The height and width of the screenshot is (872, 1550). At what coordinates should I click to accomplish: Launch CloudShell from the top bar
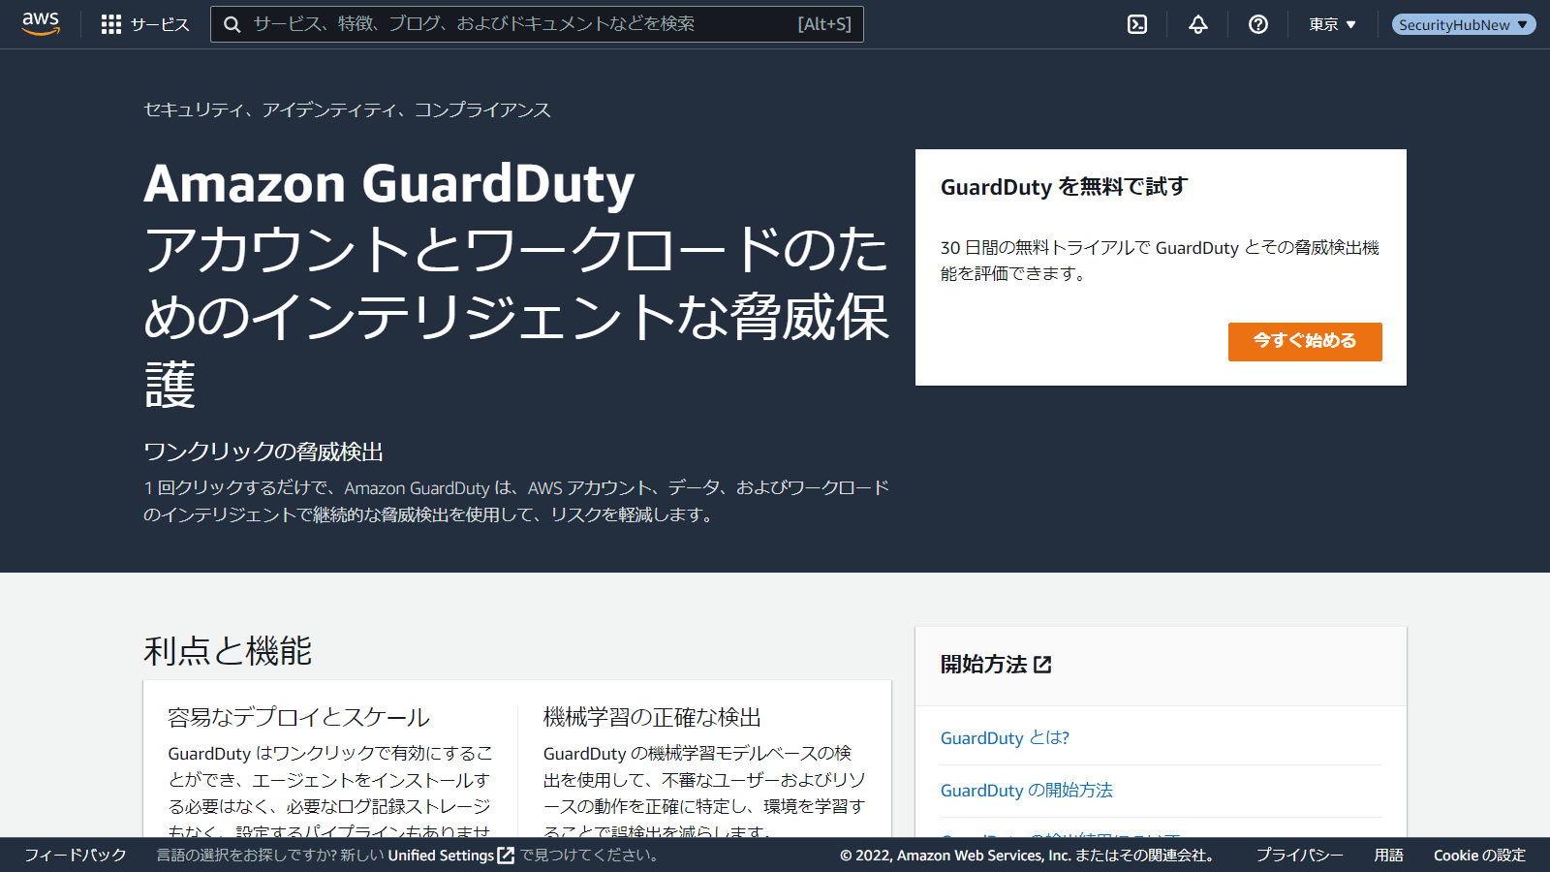click(x=1137, y=24)
